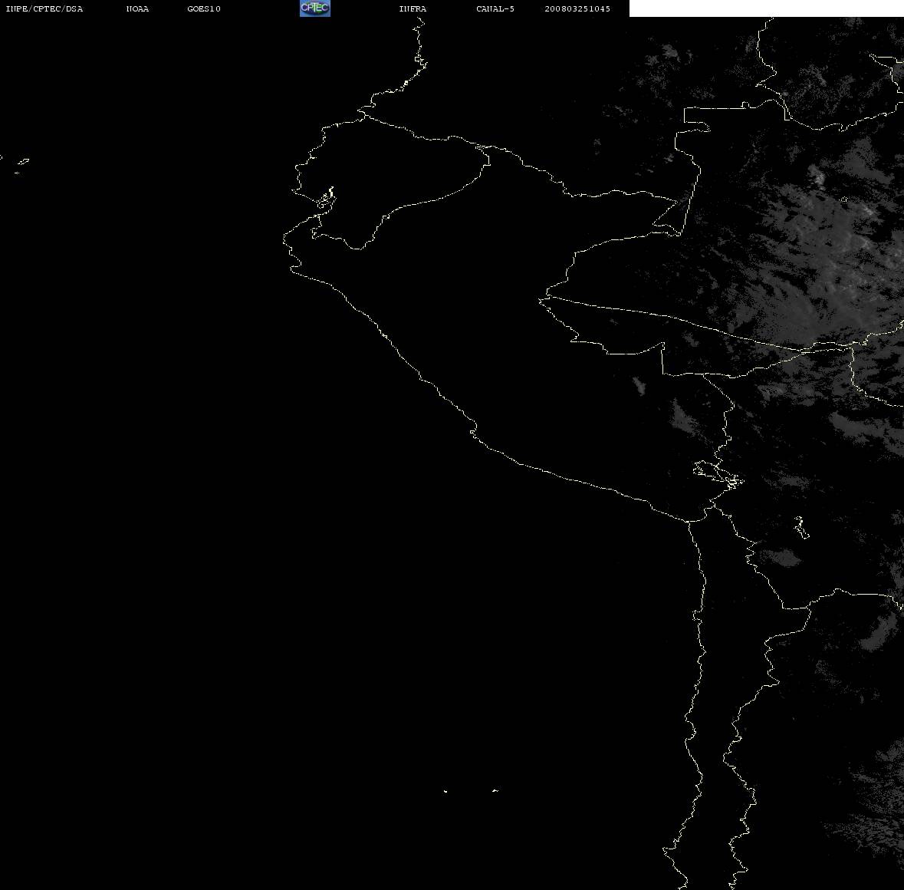Click the GOES10 satellite label
The width and height of the screenshot is (904, 890).
204,8
